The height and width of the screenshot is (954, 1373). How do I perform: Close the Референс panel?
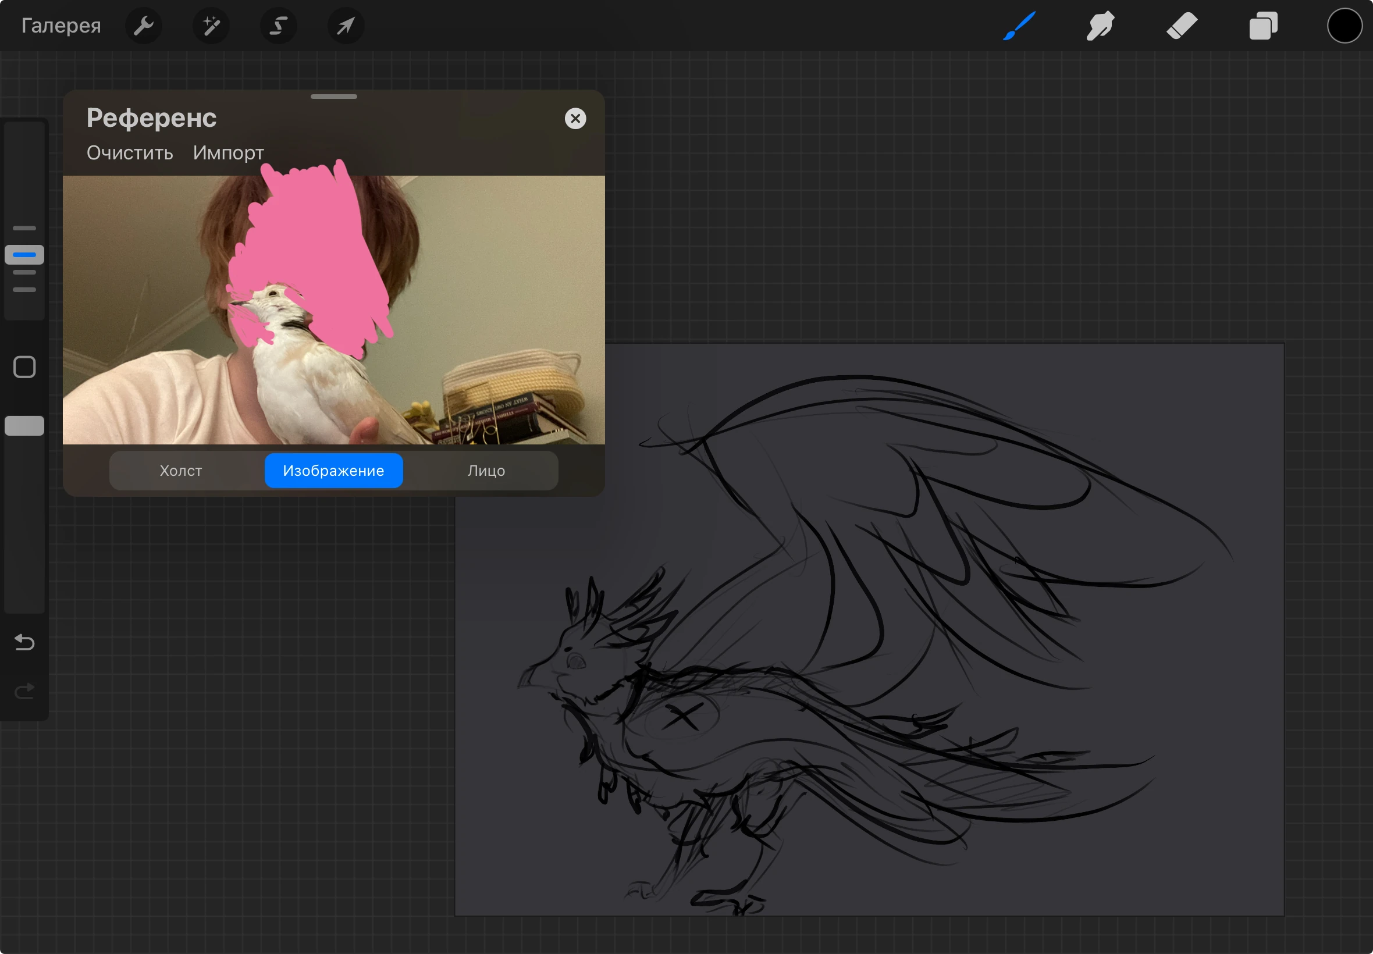pyautogui.click(x=575, y=118)
